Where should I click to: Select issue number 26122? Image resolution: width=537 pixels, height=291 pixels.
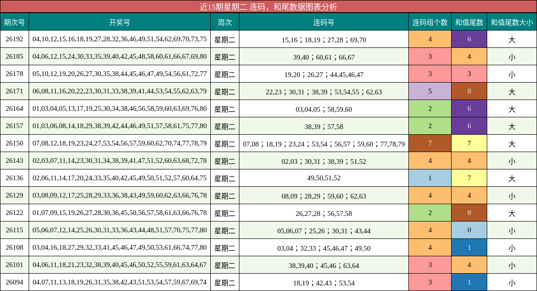point(15,213)
